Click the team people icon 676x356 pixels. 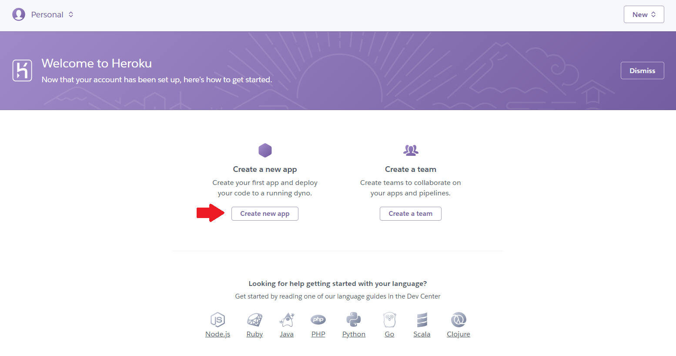tap(411, 150)
